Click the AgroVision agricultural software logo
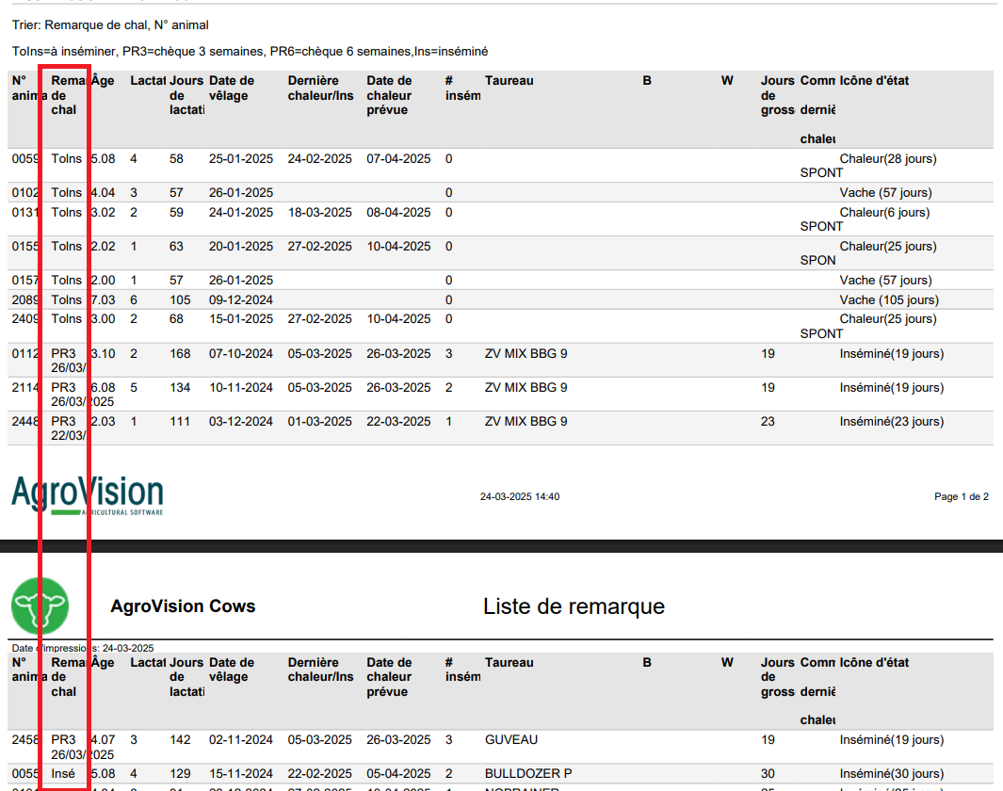Image resolution: width=1003 pixels, height=791 pixels. tap(88, 495)
